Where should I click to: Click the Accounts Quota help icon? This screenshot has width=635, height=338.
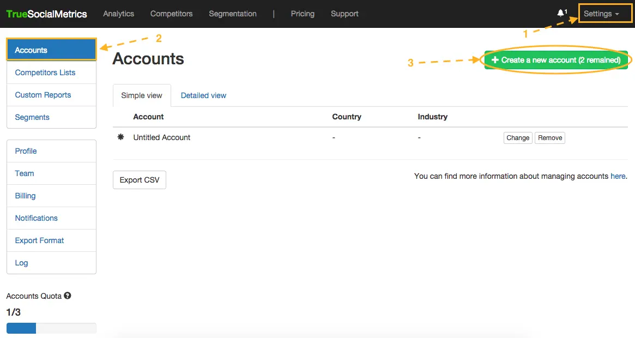pos(68,296)
